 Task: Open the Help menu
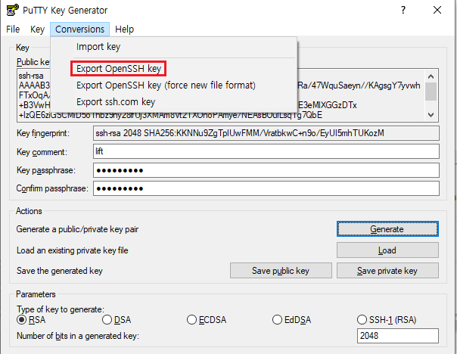pos(124,29)
